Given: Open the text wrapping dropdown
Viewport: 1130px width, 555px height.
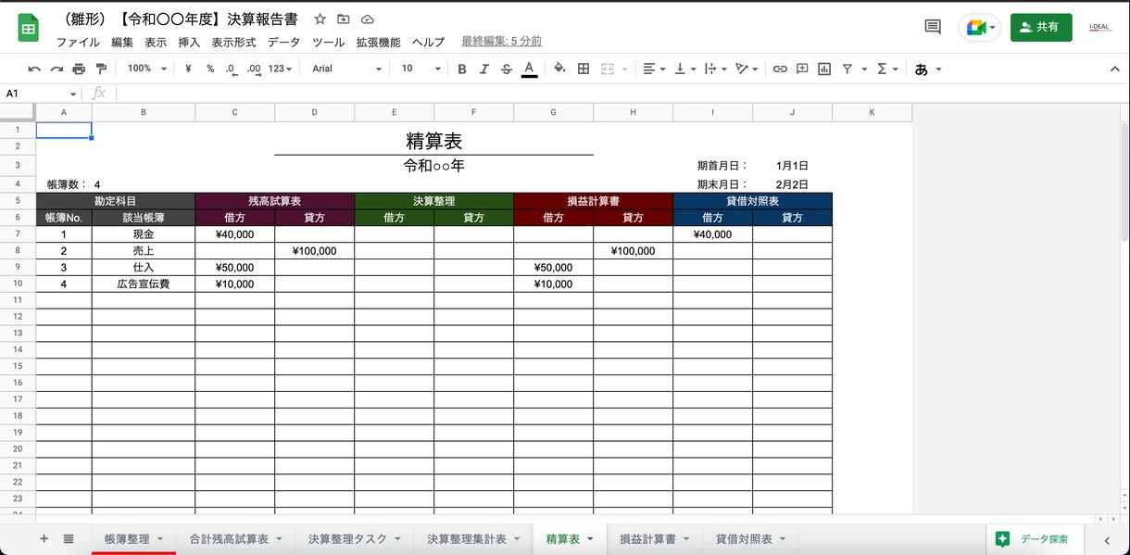Looking at the screenshot, I should [715, 69].
